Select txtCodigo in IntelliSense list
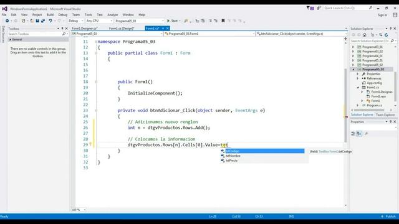The image size is (399, 224). (x=264, y=151)
